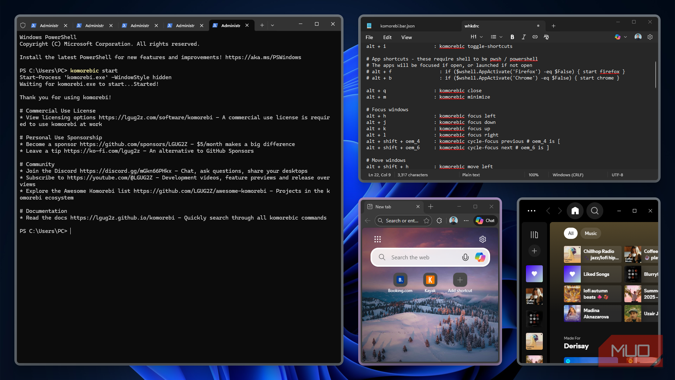Open the Kayak shortcut tile
The height and width of the screenshot is (380, 675).
[x=430, y=283]
